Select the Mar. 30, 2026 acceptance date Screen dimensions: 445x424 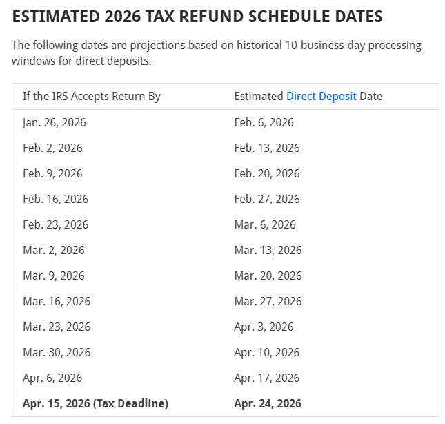pos(57,352)
